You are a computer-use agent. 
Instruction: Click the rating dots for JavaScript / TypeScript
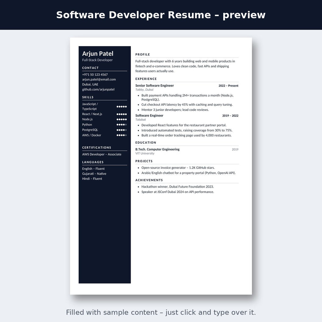click(x=122, y=107)
